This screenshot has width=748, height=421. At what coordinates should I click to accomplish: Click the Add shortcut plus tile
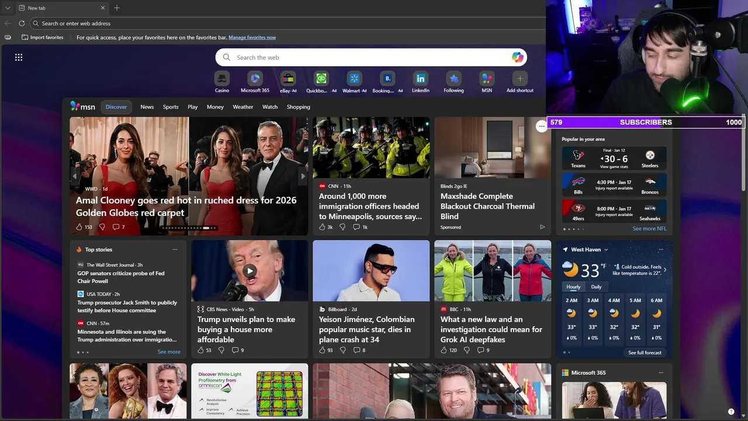(x=520, y=82)
